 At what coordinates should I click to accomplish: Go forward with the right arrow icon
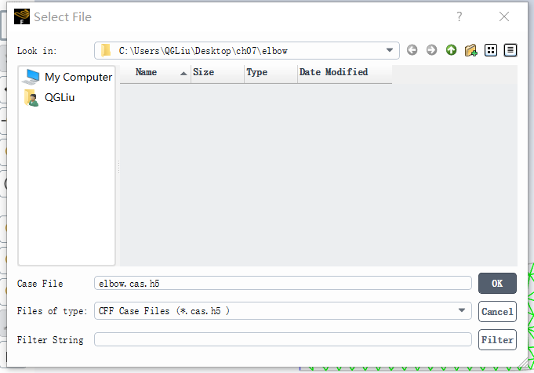(431, 50)
